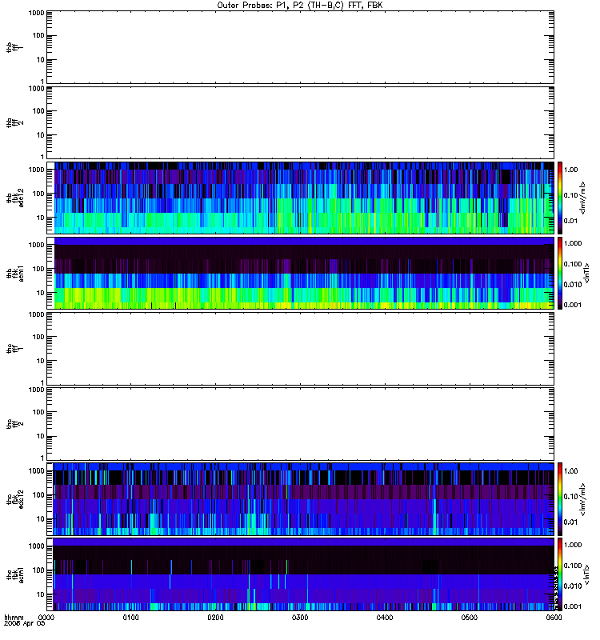The image size is (600, 640).
Task: Click the thb fff 2 y-axis title
Action: (x=14, y=122)
